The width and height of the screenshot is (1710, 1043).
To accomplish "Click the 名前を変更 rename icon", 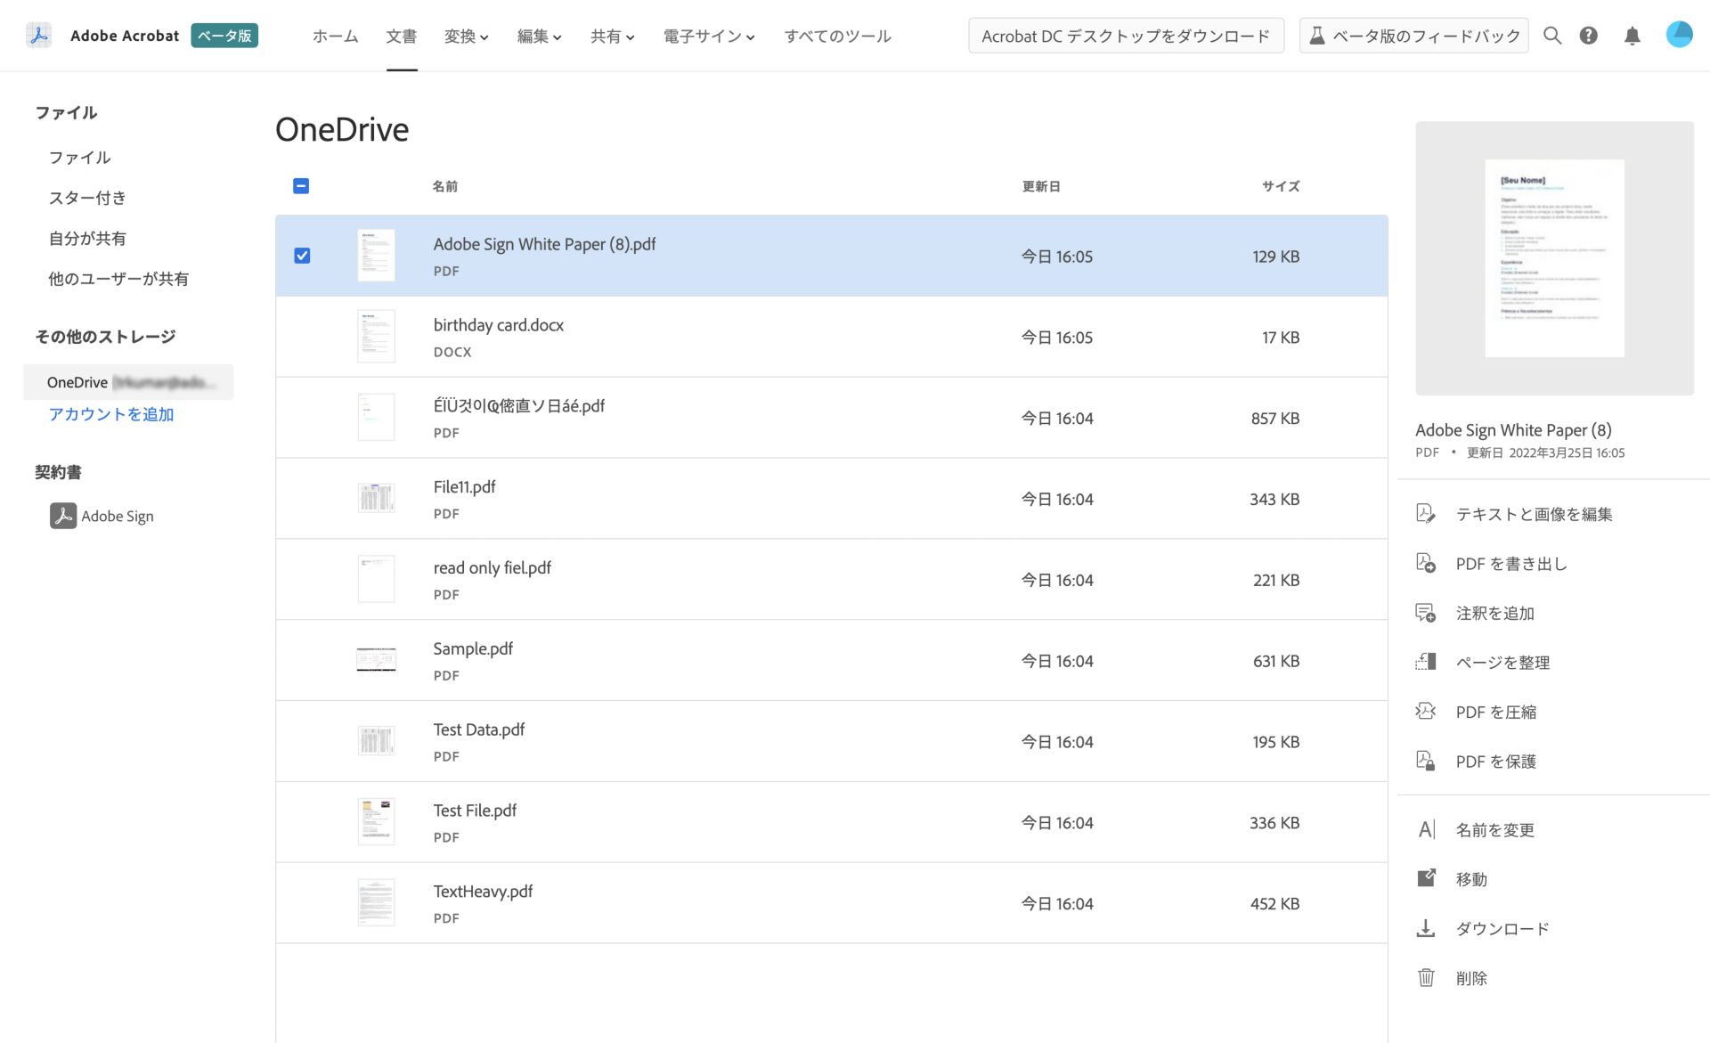I will (x=1426, y=829).
